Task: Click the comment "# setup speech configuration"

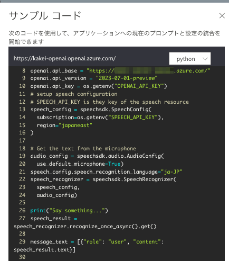Action: (x=74, y=94)
